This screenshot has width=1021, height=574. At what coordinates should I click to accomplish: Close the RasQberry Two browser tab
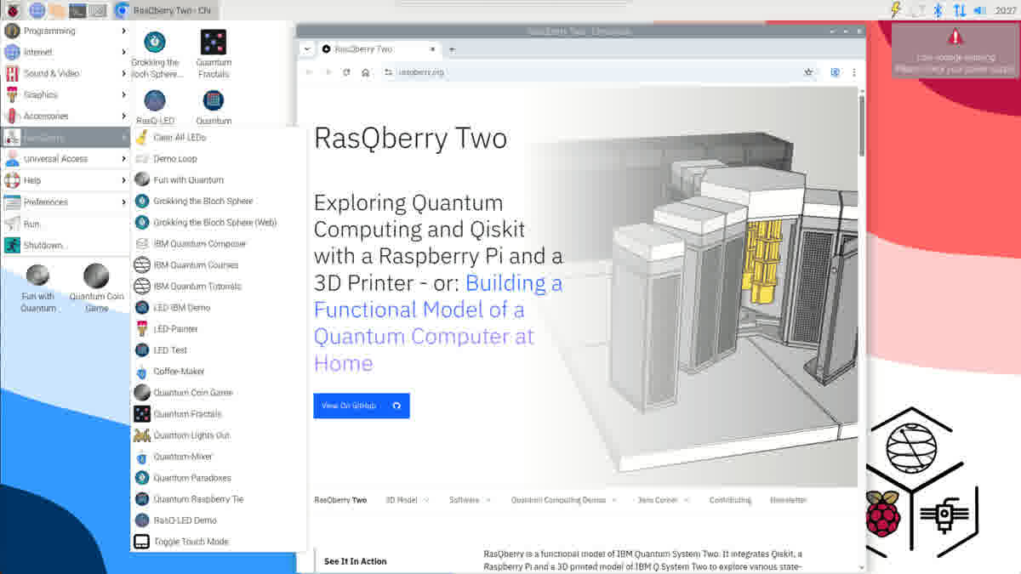coord(431,49)
